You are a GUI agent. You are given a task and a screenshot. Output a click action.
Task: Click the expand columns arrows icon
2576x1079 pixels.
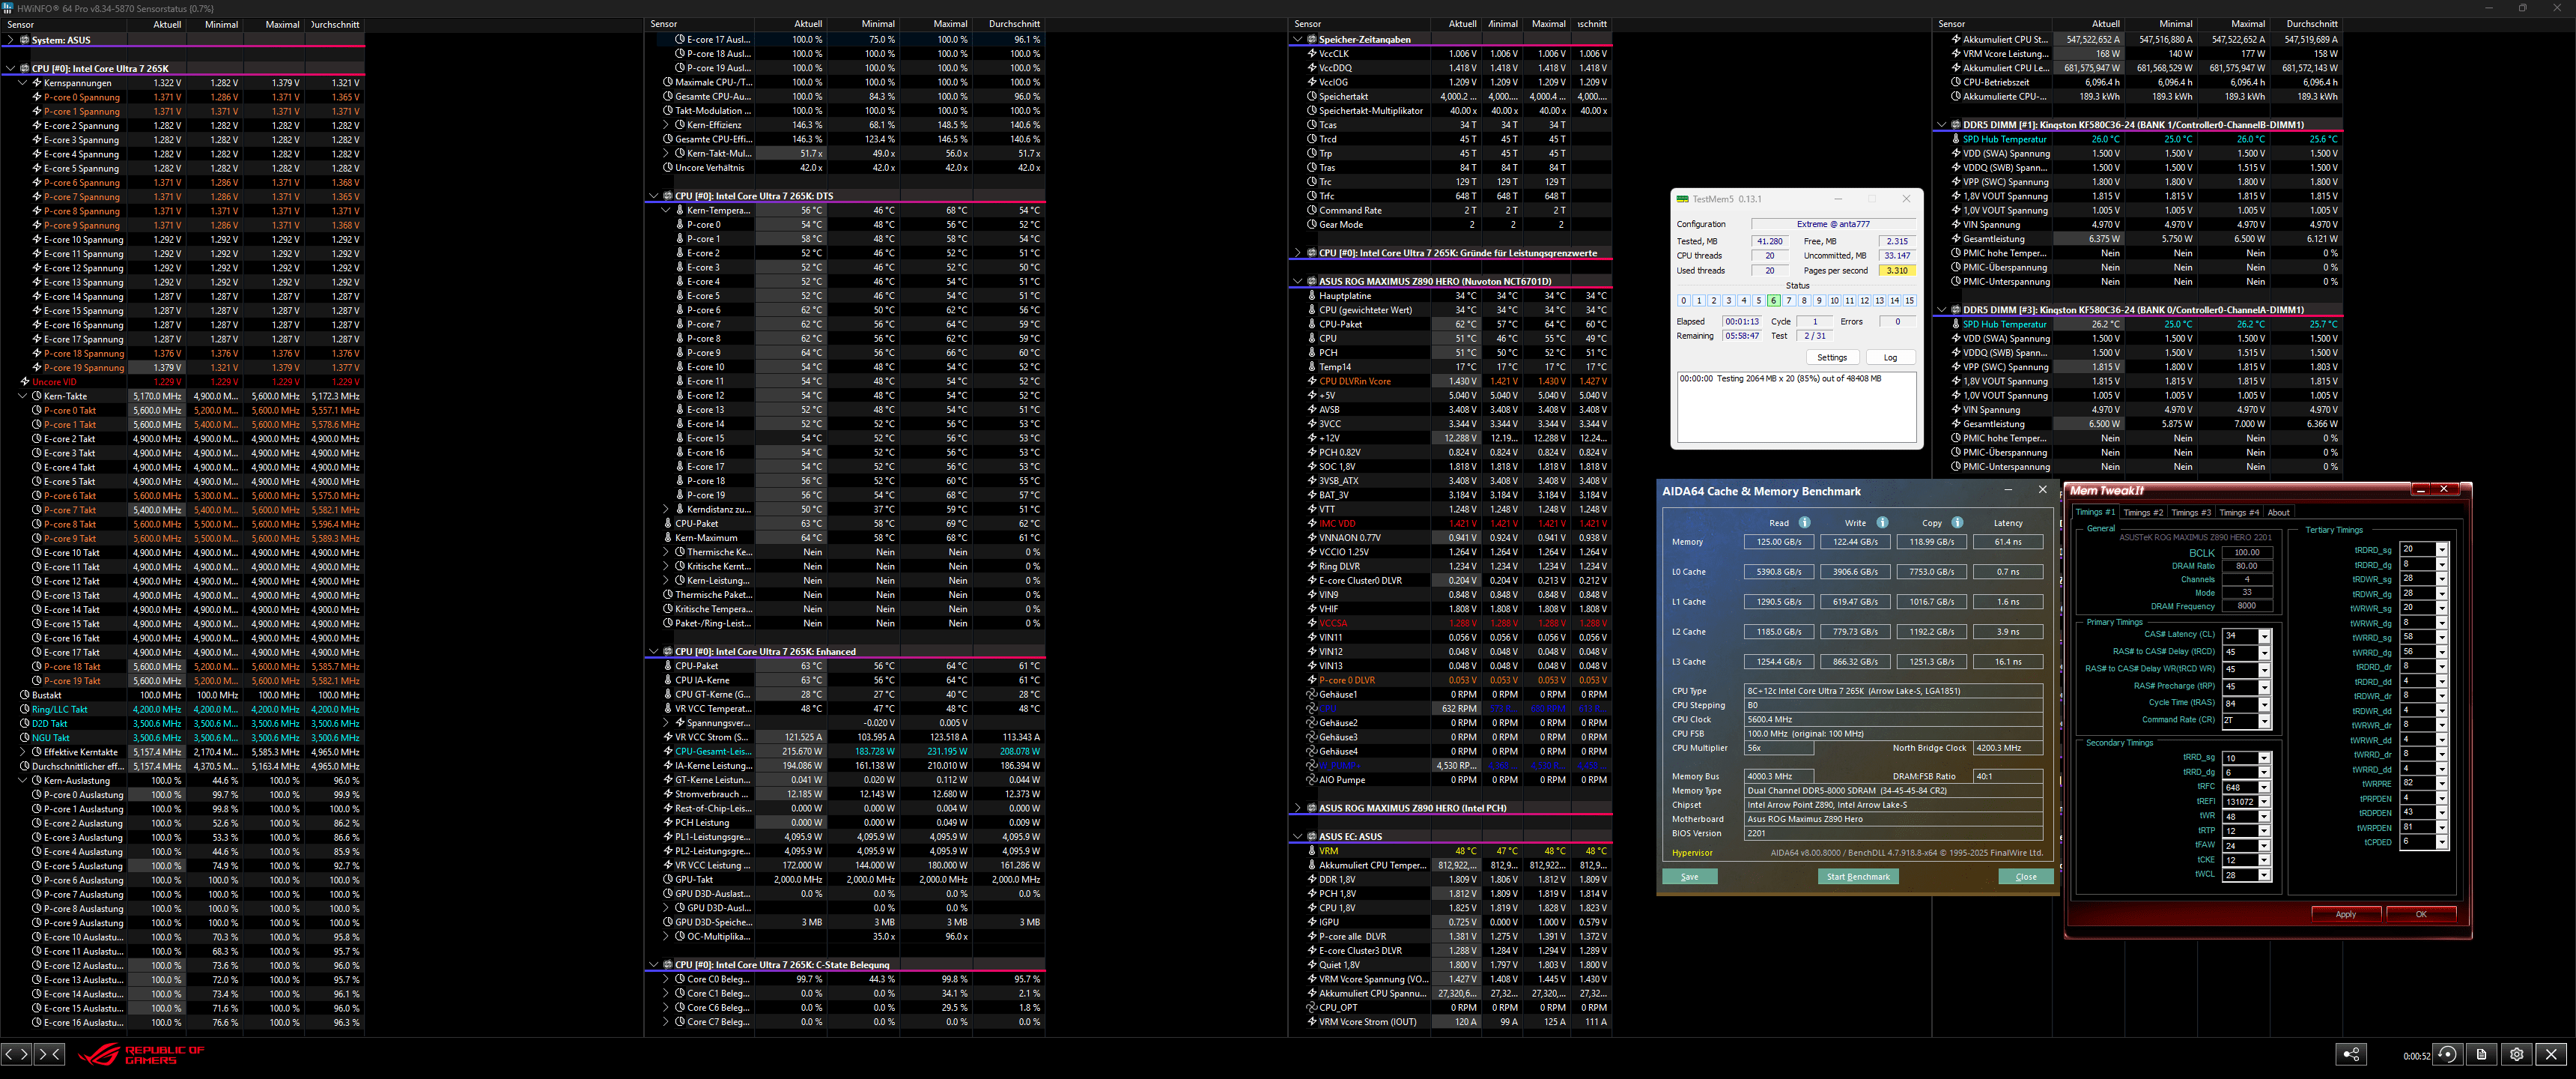point(16,1054)
